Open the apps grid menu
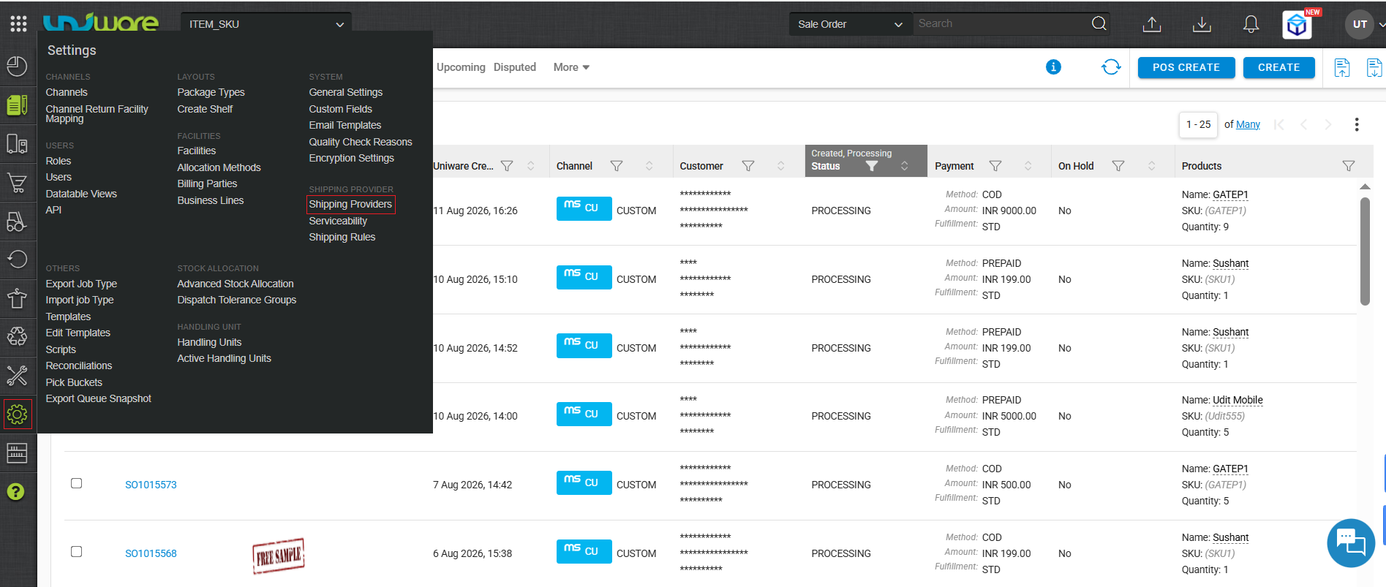The width and height of the screenshot is (1386, 587). click(18, 24)
